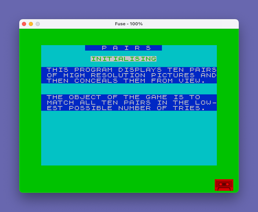Close the Fuse window

pyautogui.click(x=24, y=24)
